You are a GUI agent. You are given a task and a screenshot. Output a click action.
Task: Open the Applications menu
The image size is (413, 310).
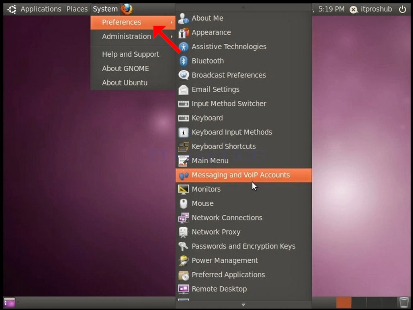41,9
